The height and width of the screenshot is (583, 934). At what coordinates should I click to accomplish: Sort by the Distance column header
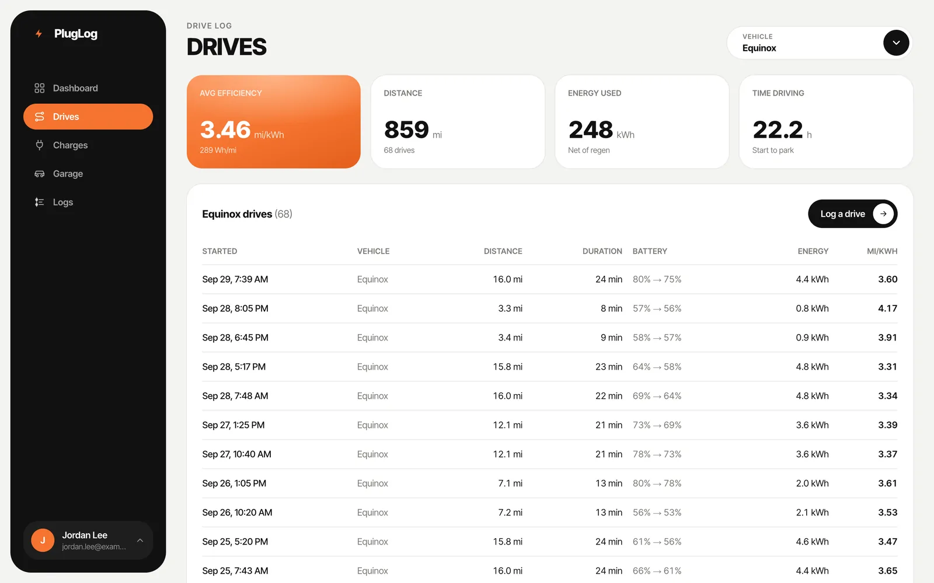point(503,251)
